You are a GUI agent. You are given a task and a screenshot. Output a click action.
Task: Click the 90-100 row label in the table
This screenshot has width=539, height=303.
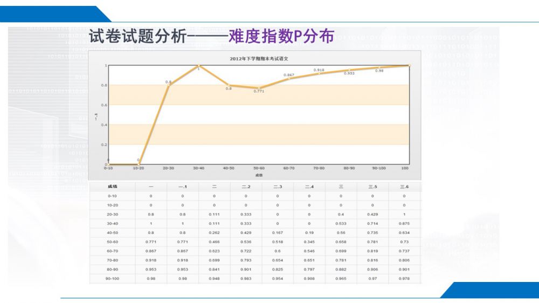(113, 278)
